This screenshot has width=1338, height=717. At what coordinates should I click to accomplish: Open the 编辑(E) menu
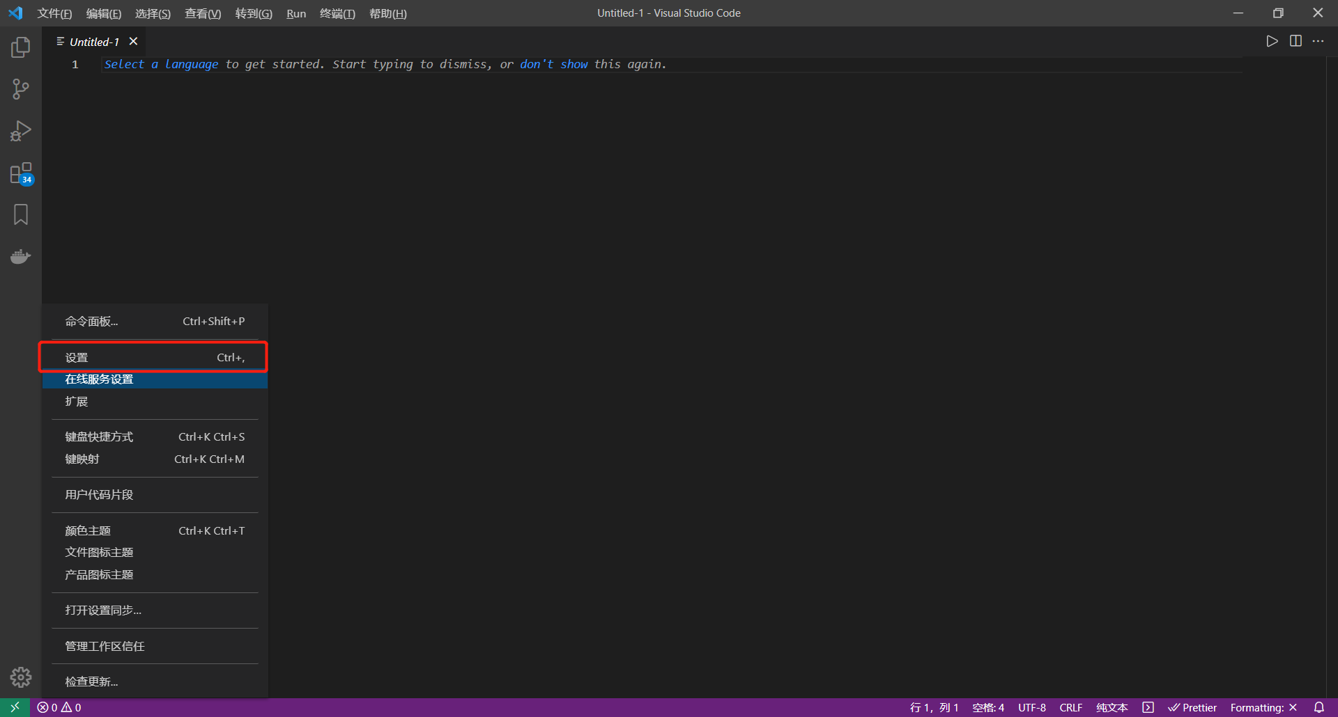[x=104, y=13]
